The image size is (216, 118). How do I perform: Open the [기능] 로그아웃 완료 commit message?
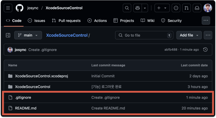106,87
